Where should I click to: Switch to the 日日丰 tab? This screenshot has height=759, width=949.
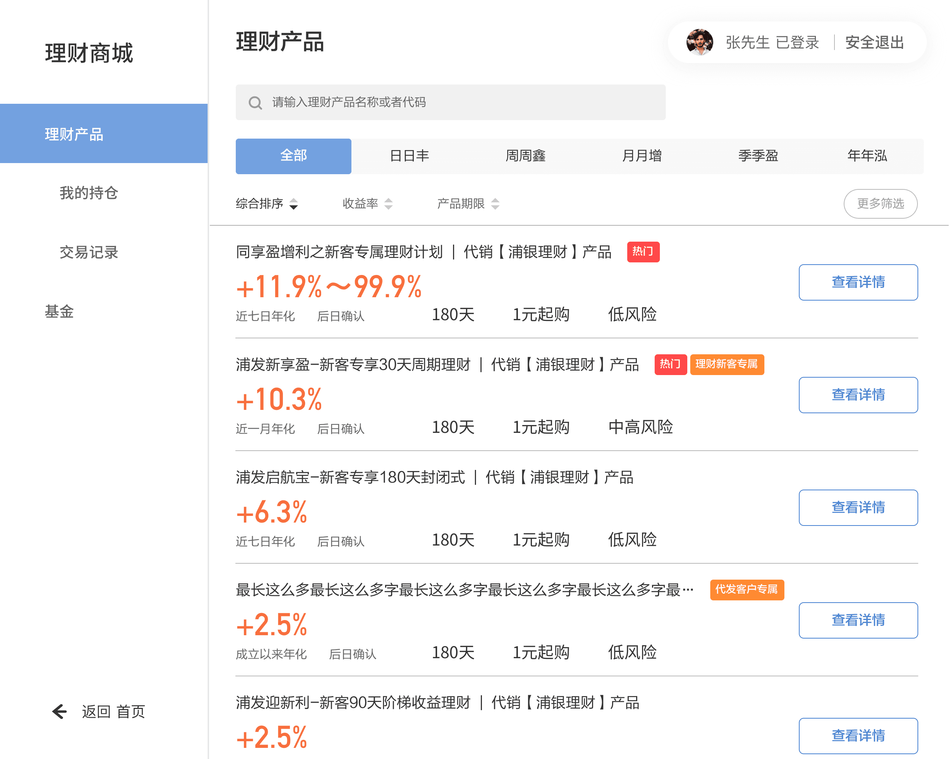409,156
